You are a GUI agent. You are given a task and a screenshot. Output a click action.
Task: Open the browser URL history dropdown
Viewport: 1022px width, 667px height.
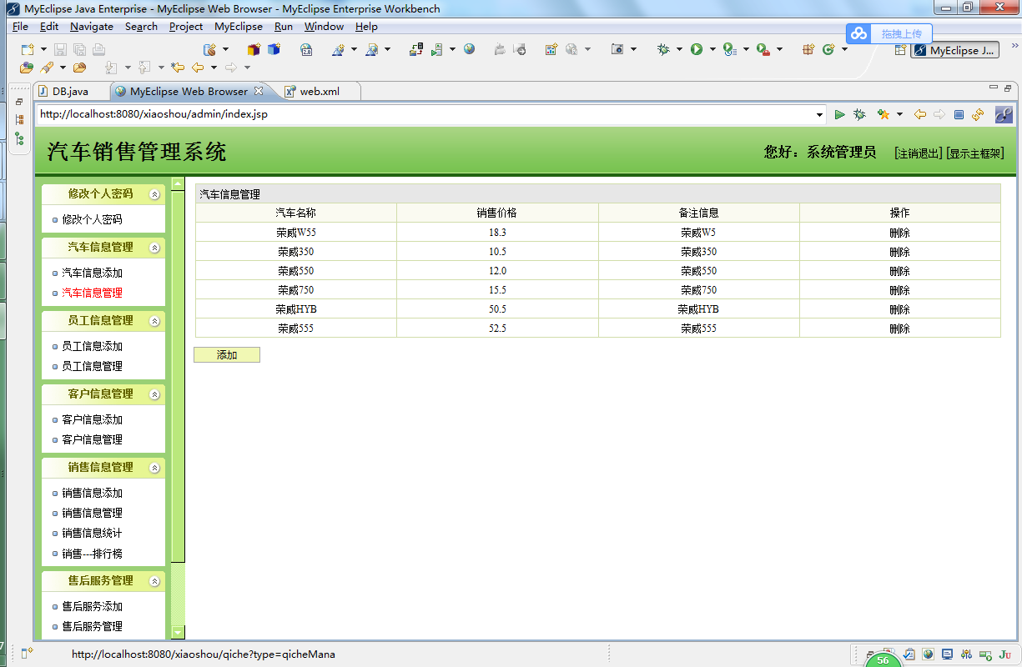tap(820, 114)
